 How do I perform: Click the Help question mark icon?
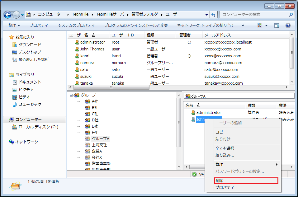[x=288, y=25]
